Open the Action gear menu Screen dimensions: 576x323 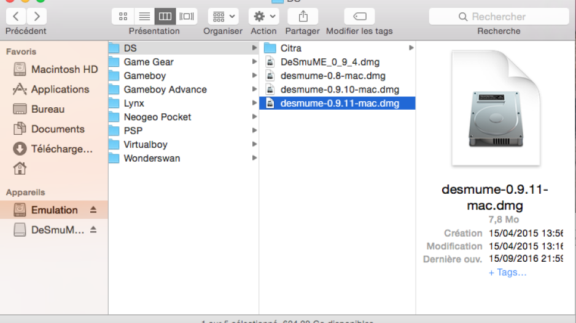[x=264, y=17]
